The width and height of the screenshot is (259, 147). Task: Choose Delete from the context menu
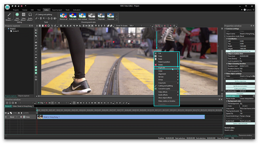click(x=167, y=65)
